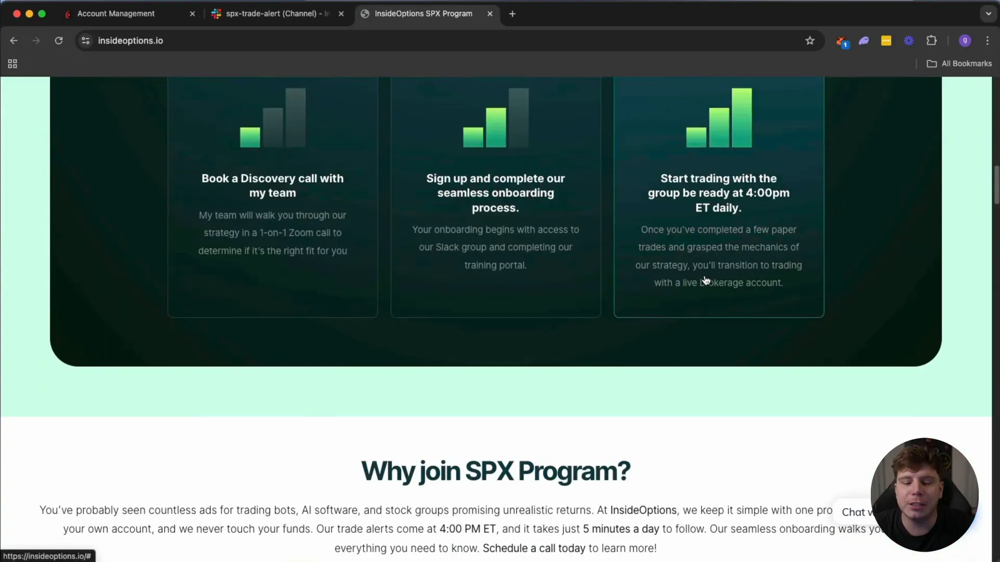Click the '5 minutes a day' text
The height and width of the screenshot is (562, 1000).
coord(621,529)
